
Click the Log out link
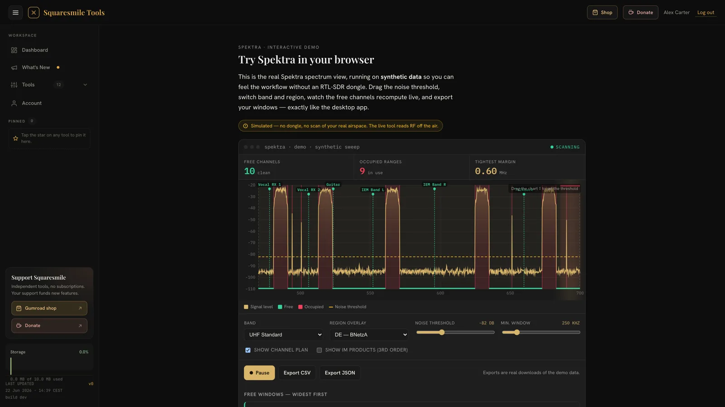(x=706, y=13)
